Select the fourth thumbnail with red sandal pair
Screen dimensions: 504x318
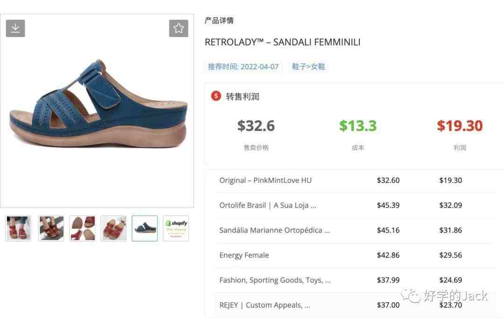pos(113,228)
